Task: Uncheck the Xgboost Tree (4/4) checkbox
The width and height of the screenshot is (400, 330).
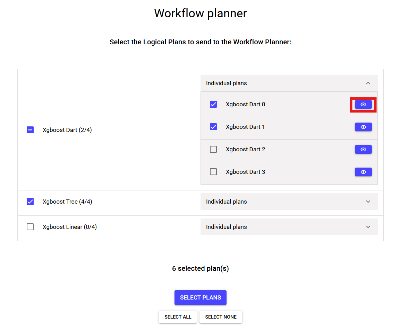Action: point(30,201)
